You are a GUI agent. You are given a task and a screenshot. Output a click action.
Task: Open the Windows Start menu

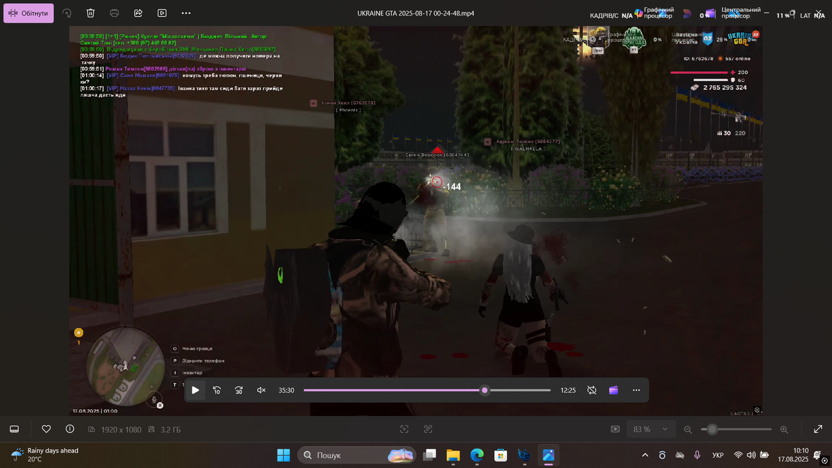(x=283, y=455)
